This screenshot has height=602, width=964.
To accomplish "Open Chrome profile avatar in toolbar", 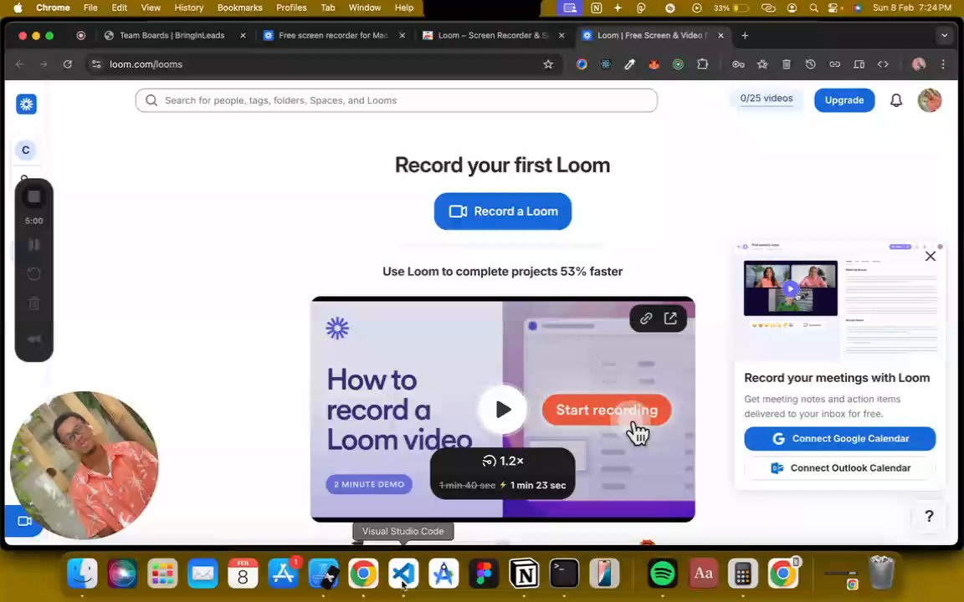I will click(919, 64).
